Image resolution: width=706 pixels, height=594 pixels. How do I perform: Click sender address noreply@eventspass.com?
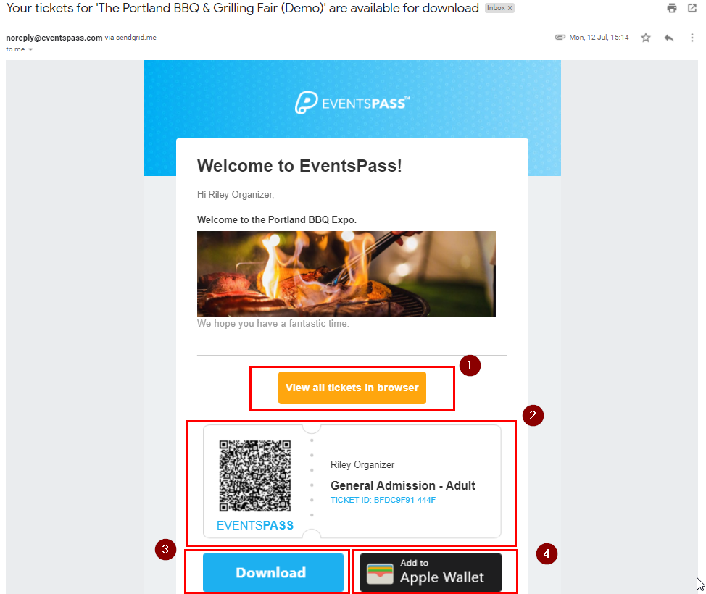click(54, 38)
